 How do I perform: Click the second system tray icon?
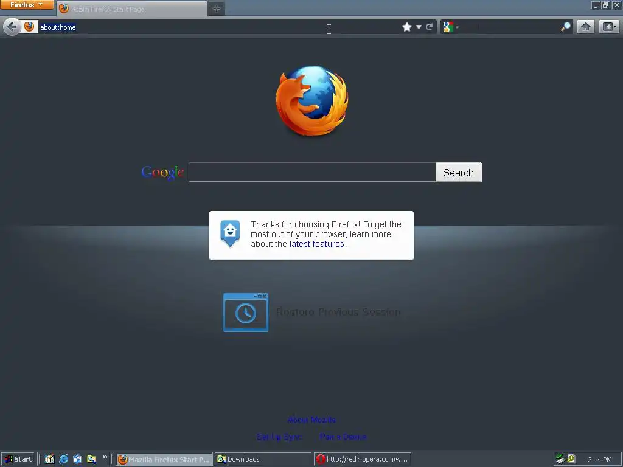pyautogui.click(x=571, y=458)
